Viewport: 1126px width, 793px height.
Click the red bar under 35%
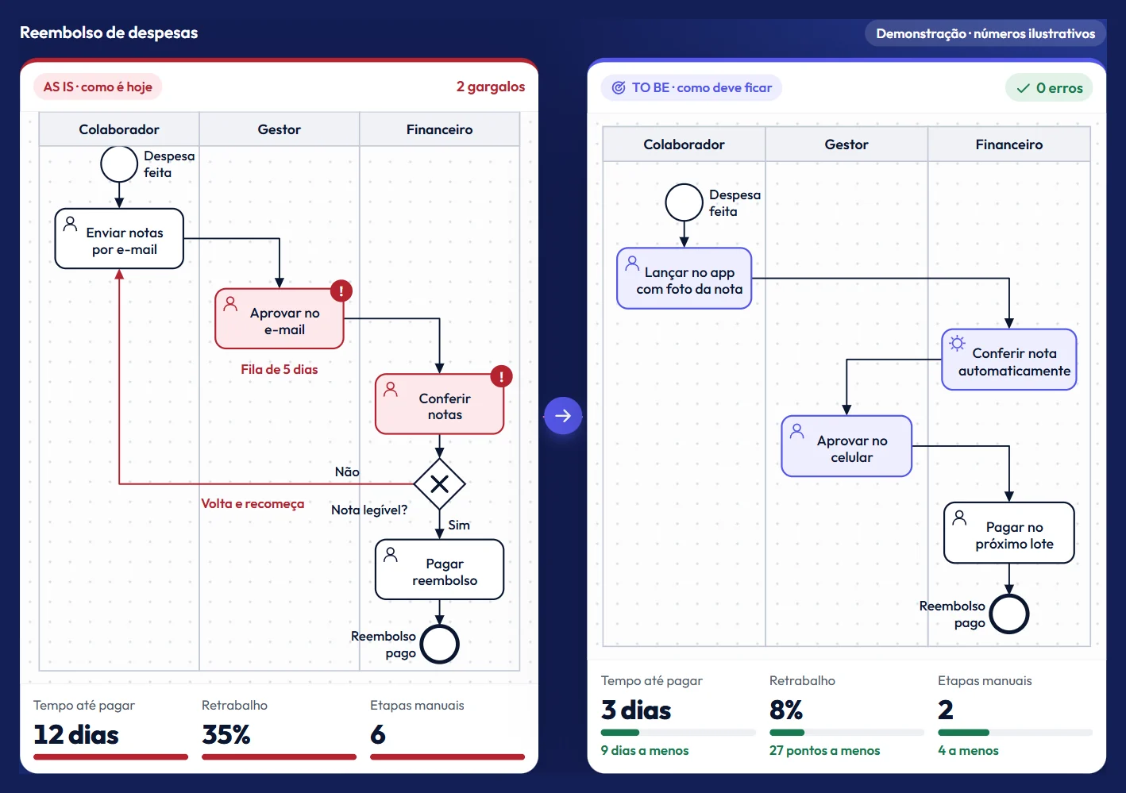279,757
